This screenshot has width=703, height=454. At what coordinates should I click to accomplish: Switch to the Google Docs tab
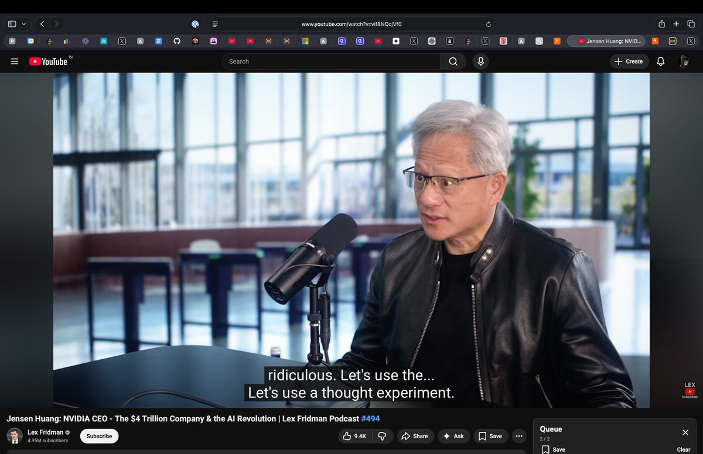158,41
